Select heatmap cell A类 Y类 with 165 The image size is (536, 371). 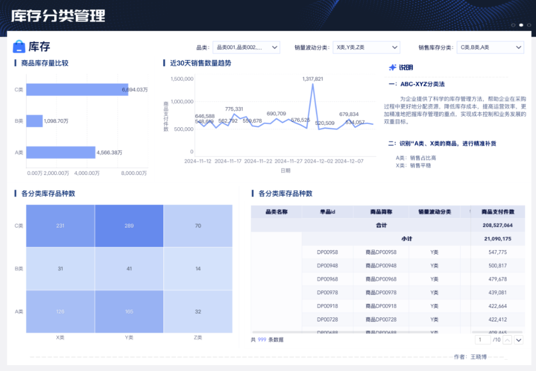pos(129,312)
